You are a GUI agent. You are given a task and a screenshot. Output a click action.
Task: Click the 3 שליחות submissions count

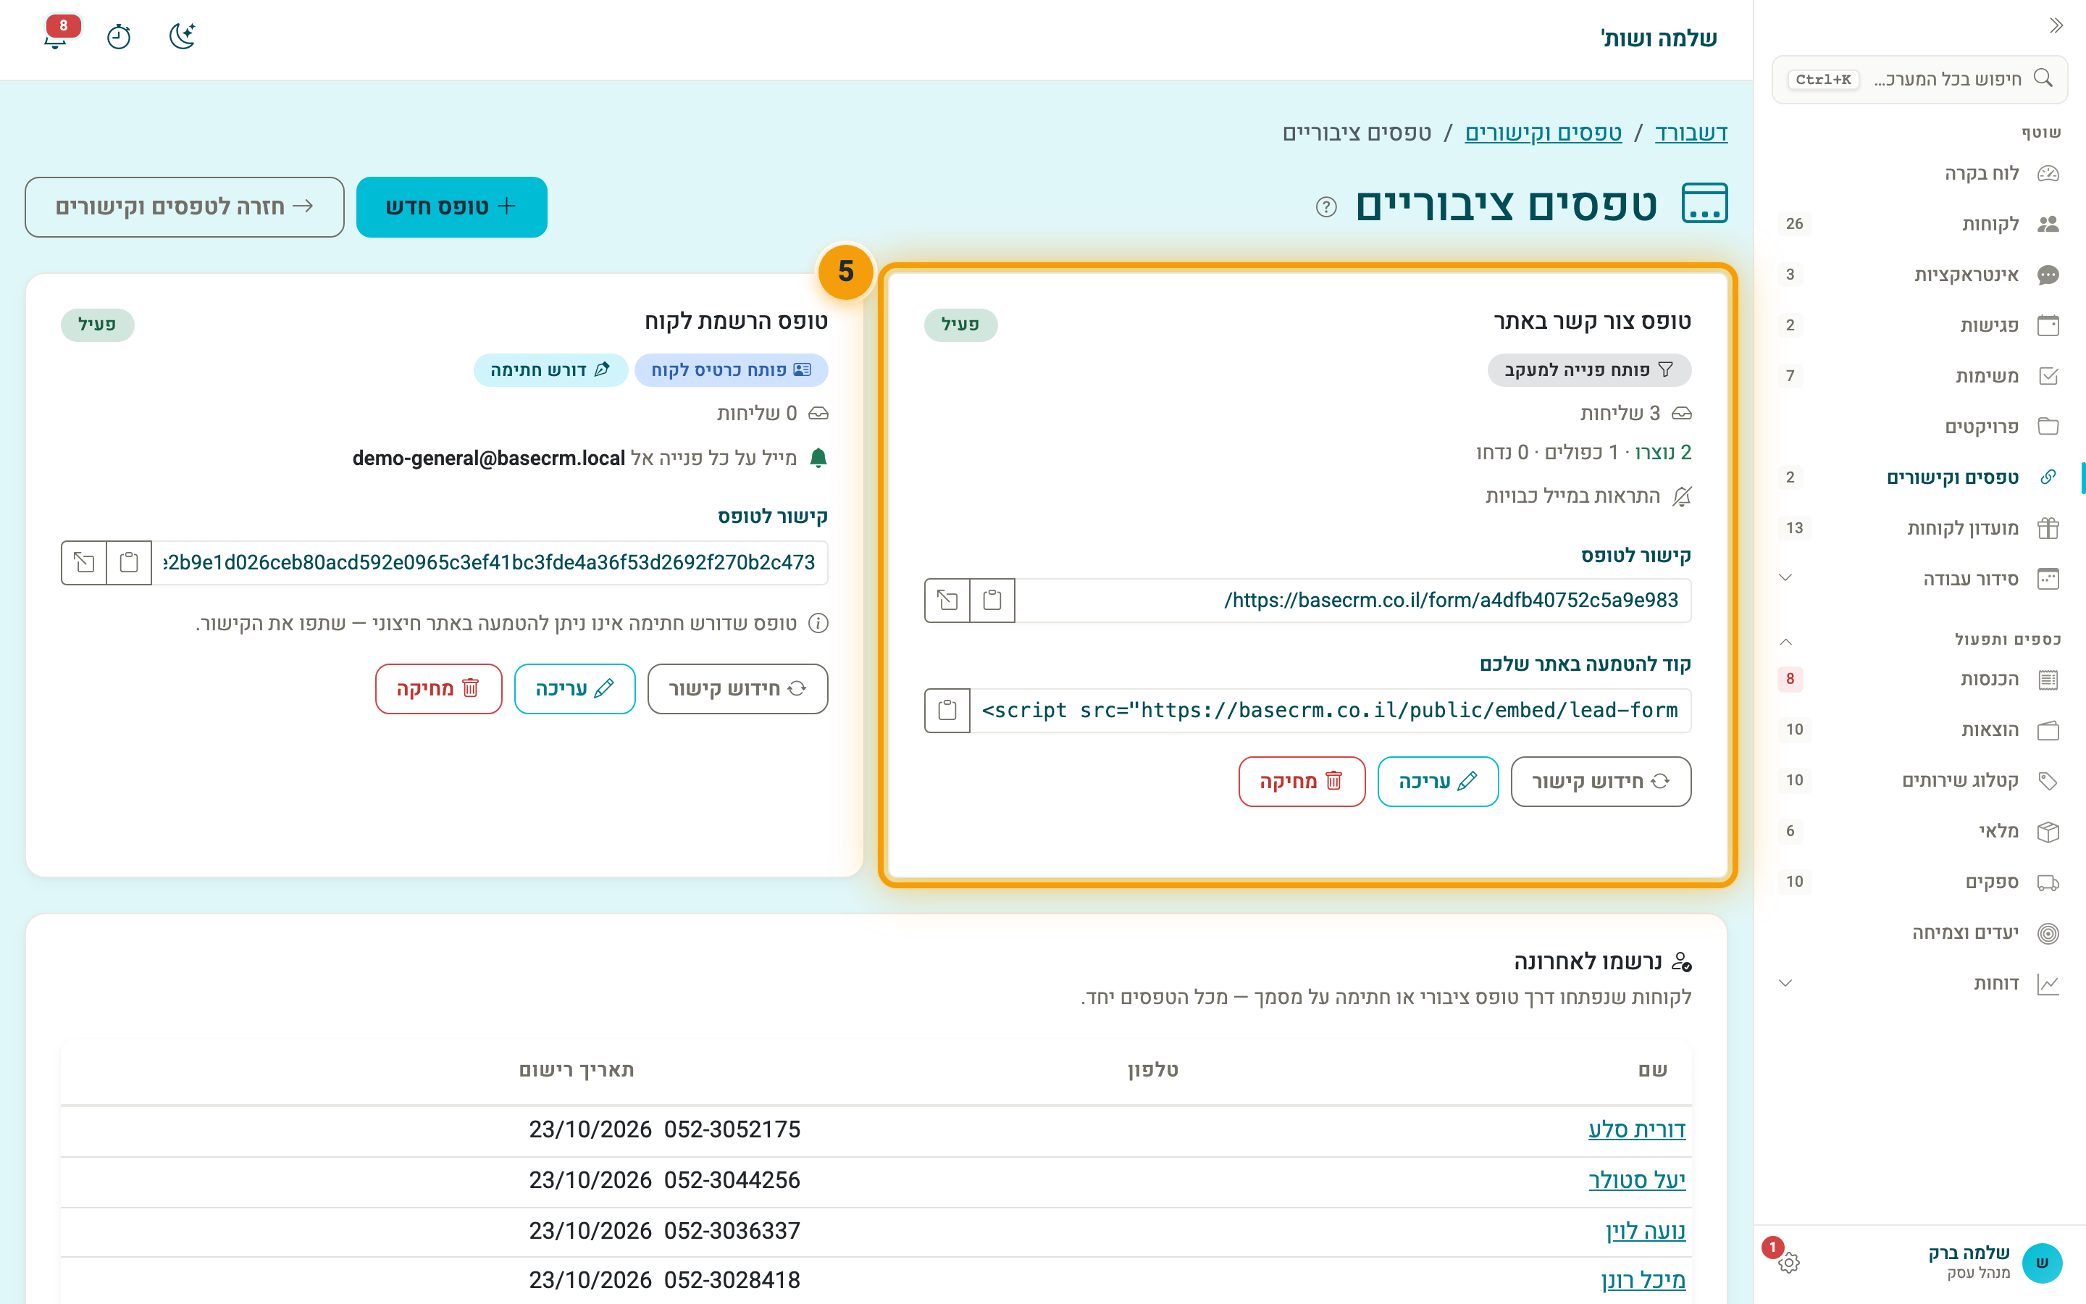pos(1620,414)
